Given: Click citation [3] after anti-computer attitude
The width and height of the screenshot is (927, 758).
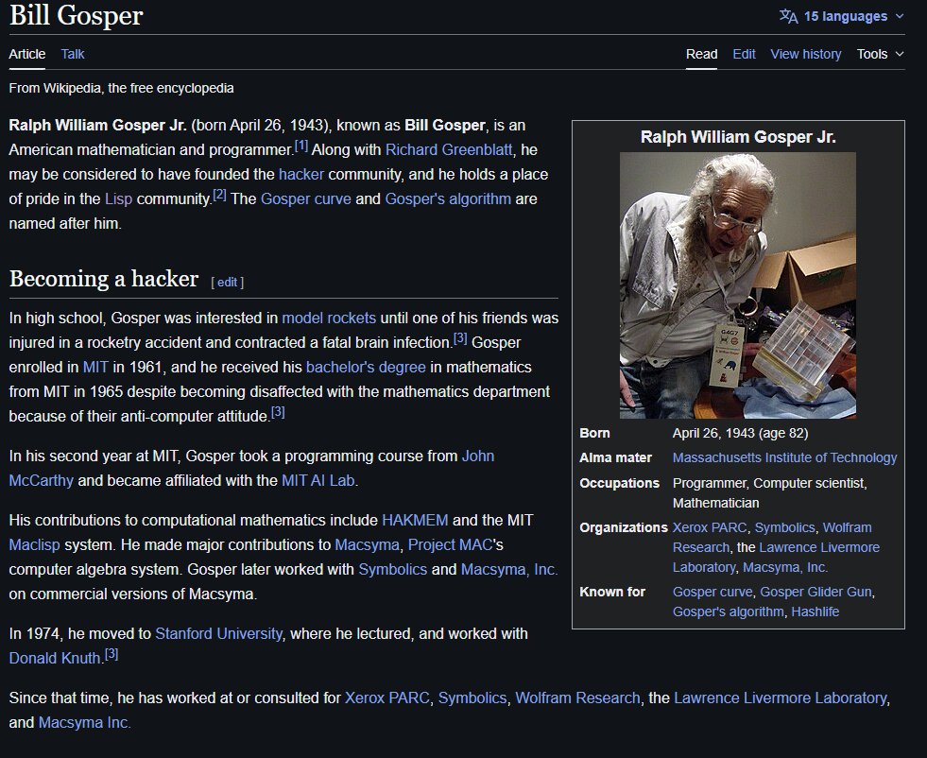Looking at the screenshot, I should point(278,412).
